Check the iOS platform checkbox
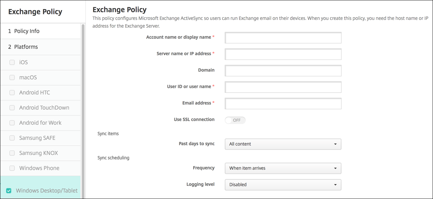Screen dimensions: 433x199 [x=12, y=62]
